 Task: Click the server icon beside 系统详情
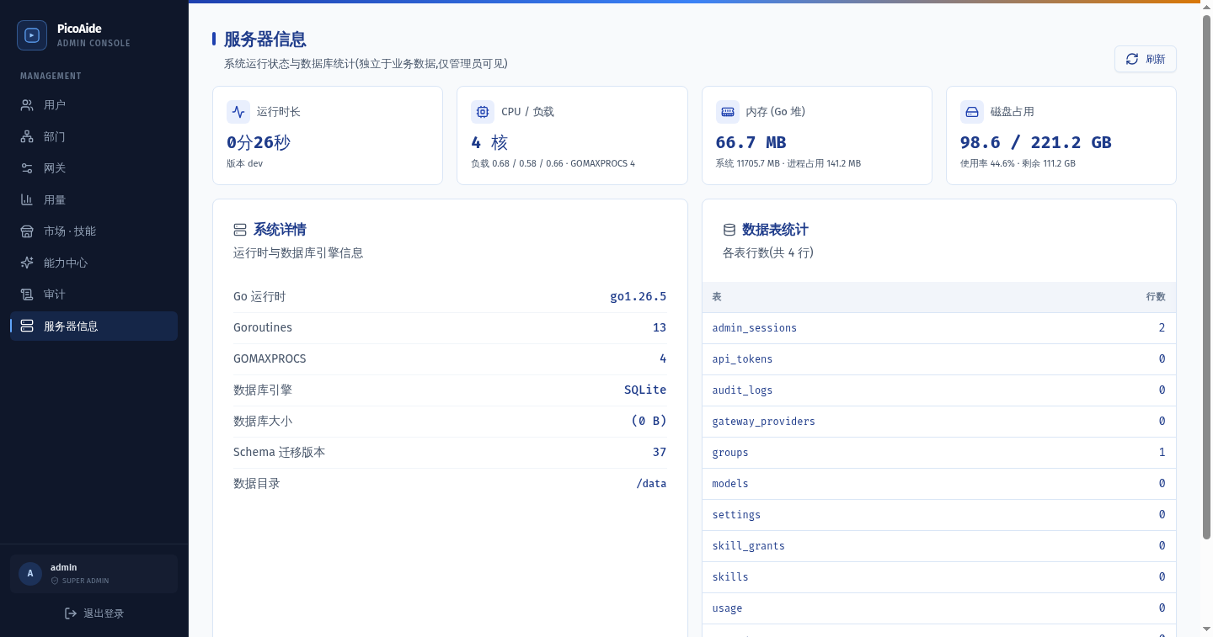pos(240,230)
